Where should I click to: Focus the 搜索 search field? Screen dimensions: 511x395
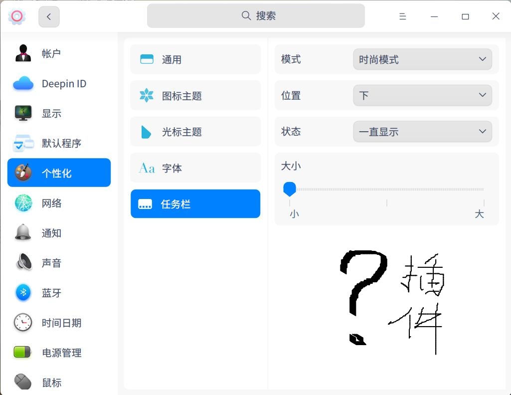(256, 15)
